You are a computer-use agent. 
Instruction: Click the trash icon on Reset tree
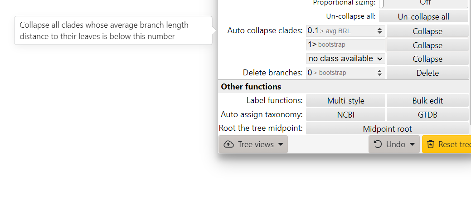[x=431, y=144]
